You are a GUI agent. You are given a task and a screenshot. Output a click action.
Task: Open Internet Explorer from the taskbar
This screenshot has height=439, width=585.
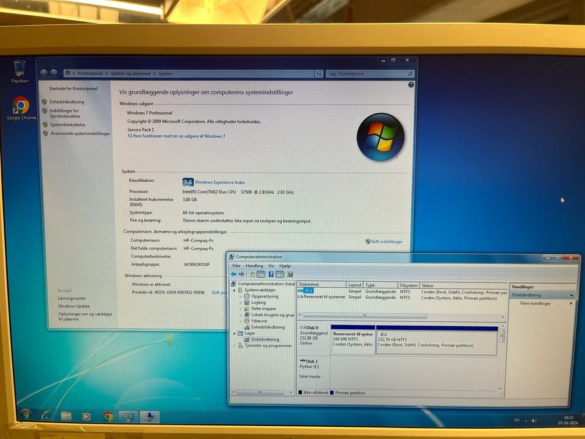coord(46,415)
